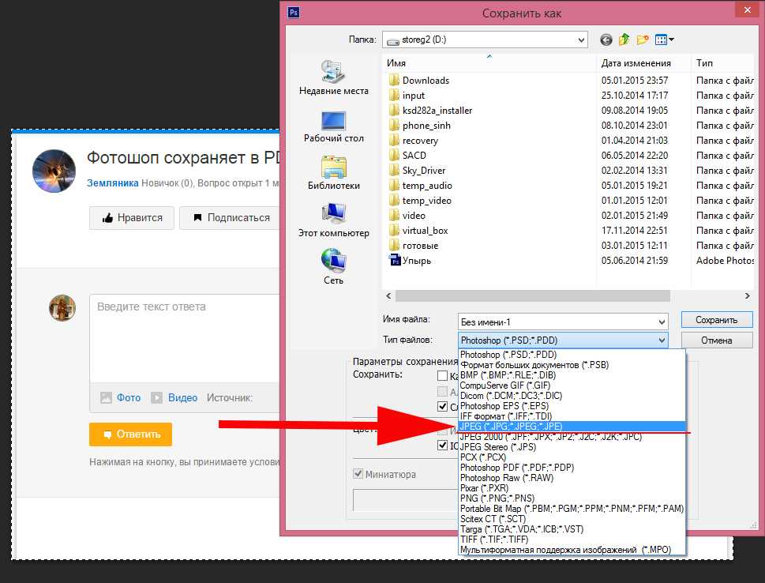Image resolution: width=765 pixels, height=583 pixels.
Task: Expand the Папка storeg2 (D:) dropdown
Action: pos(581,39)
